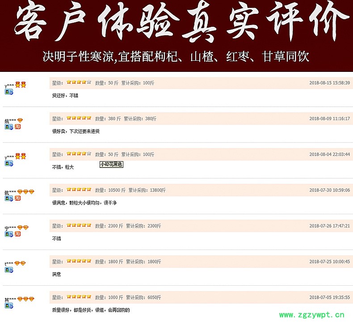Viewport: 353px width, 325px height.
Task: Click the star rating in the 2300 斤 review
Action: [x=79, y=225]
